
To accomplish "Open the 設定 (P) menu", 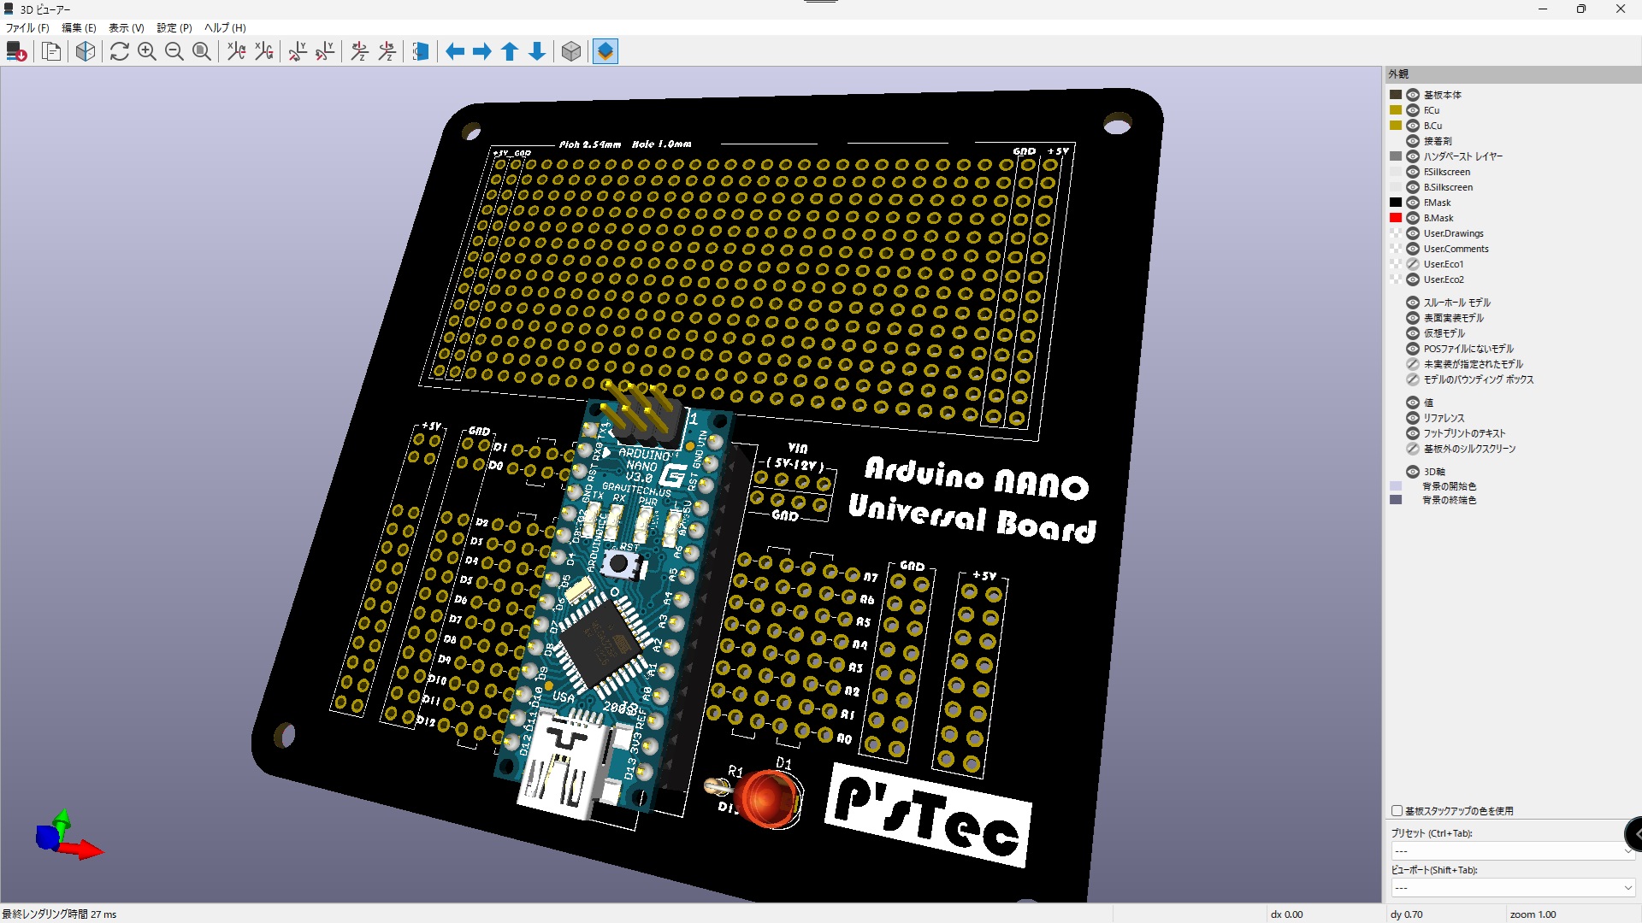I will [174, 28].
